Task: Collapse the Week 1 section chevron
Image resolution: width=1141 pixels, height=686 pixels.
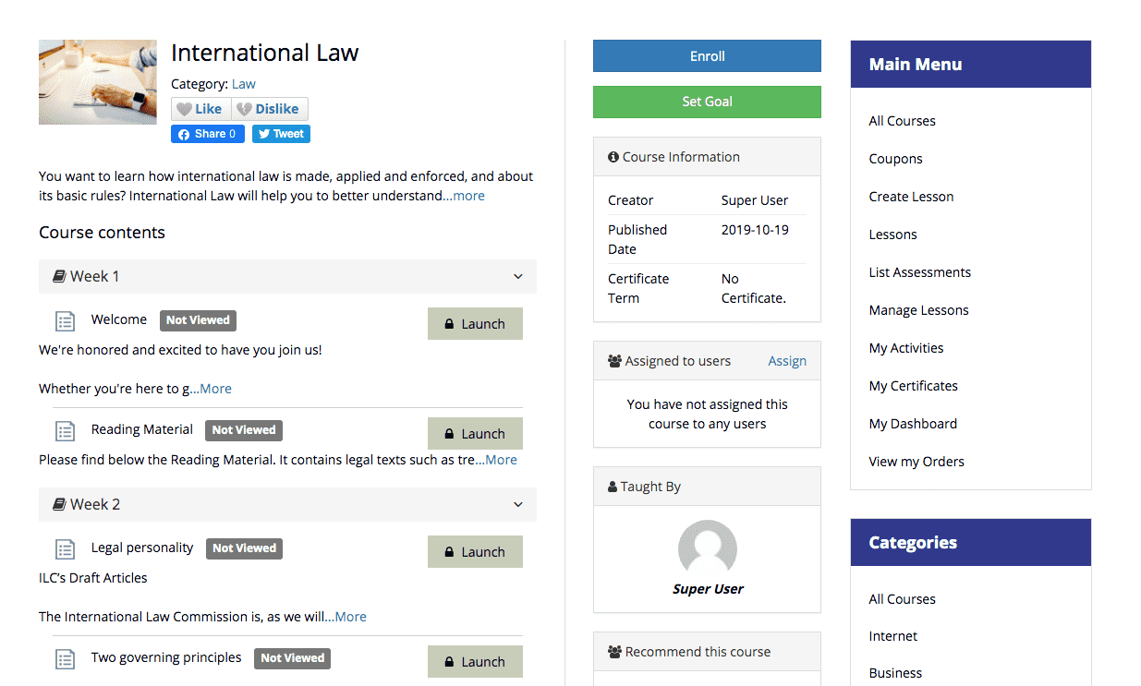Action: pyautogui.click(x=518, y=276)
